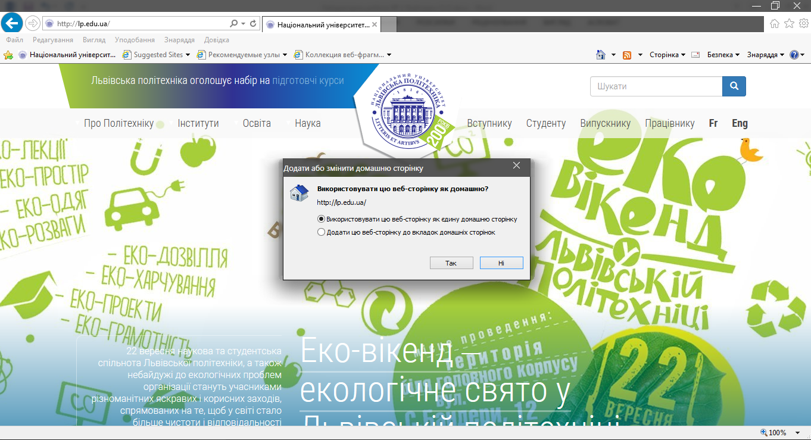Image resolution: width=811 pixels, height=440 pixels.
Task: Open the Освіта site menu
Action: click(x=257, y=123)
